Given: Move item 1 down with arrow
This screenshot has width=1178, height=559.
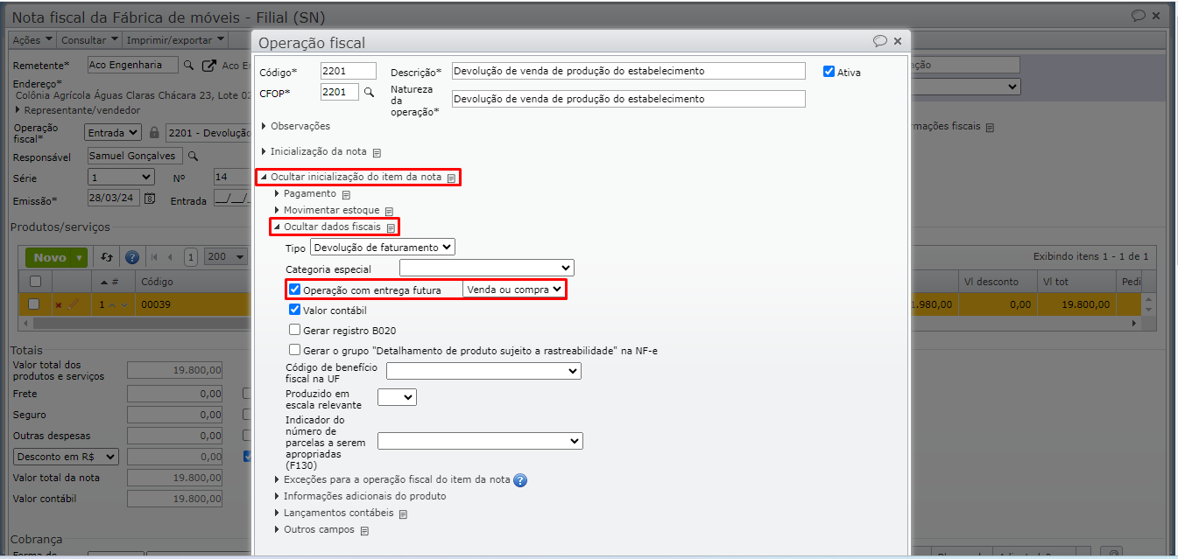Looking at the screenshot, I should 124,304.
